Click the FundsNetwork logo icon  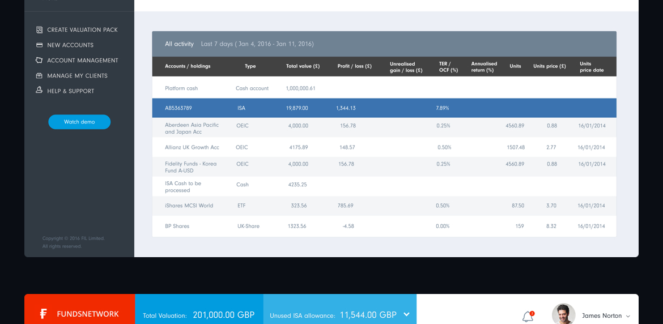44,314
